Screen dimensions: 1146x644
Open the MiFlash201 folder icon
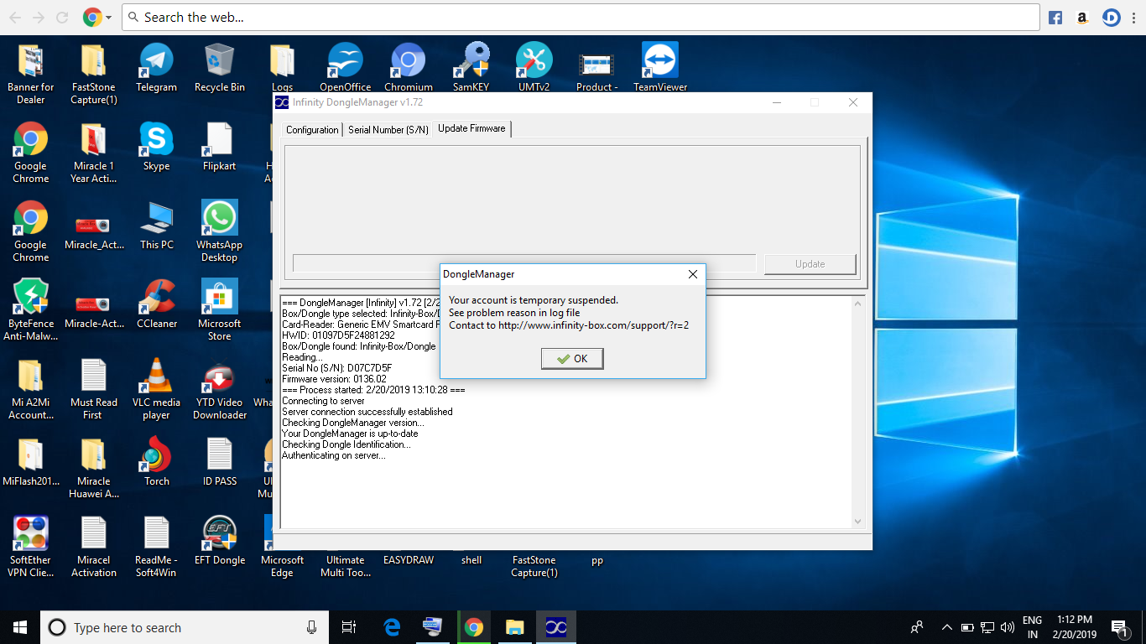[x=30, y=461]
